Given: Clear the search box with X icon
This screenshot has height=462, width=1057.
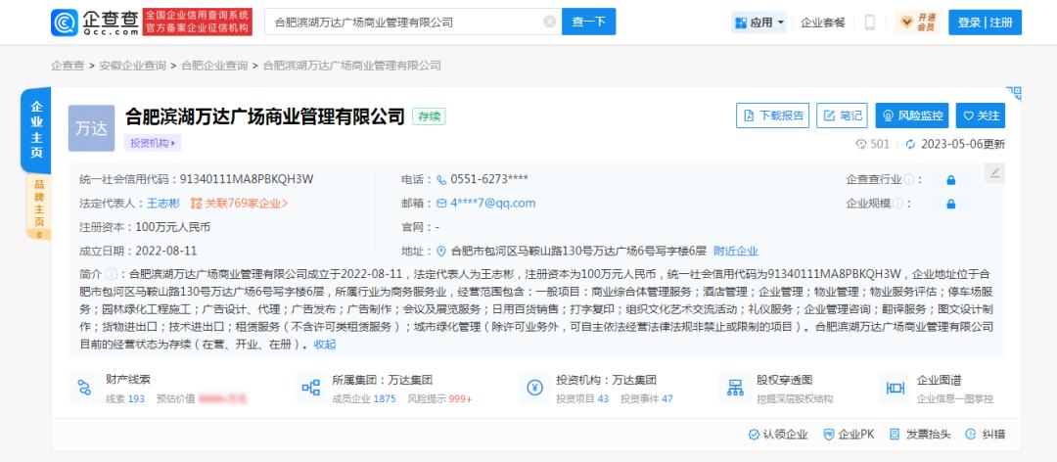Looking at the screenshot, I should point(550,23).
